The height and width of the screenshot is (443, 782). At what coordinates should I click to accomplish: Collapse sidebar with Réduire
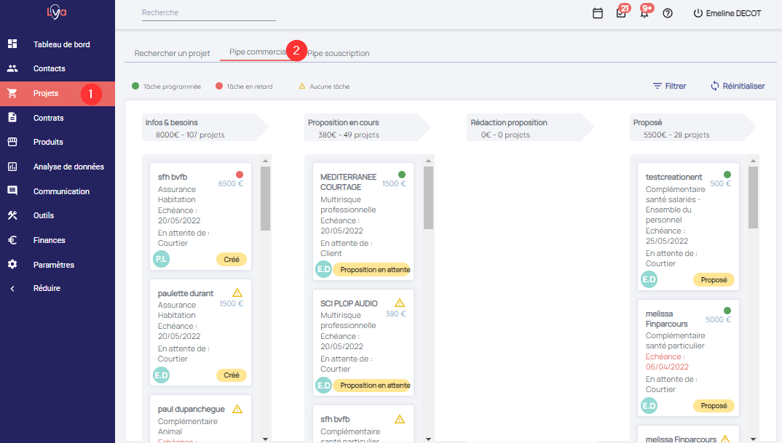(x=47, y=288)
